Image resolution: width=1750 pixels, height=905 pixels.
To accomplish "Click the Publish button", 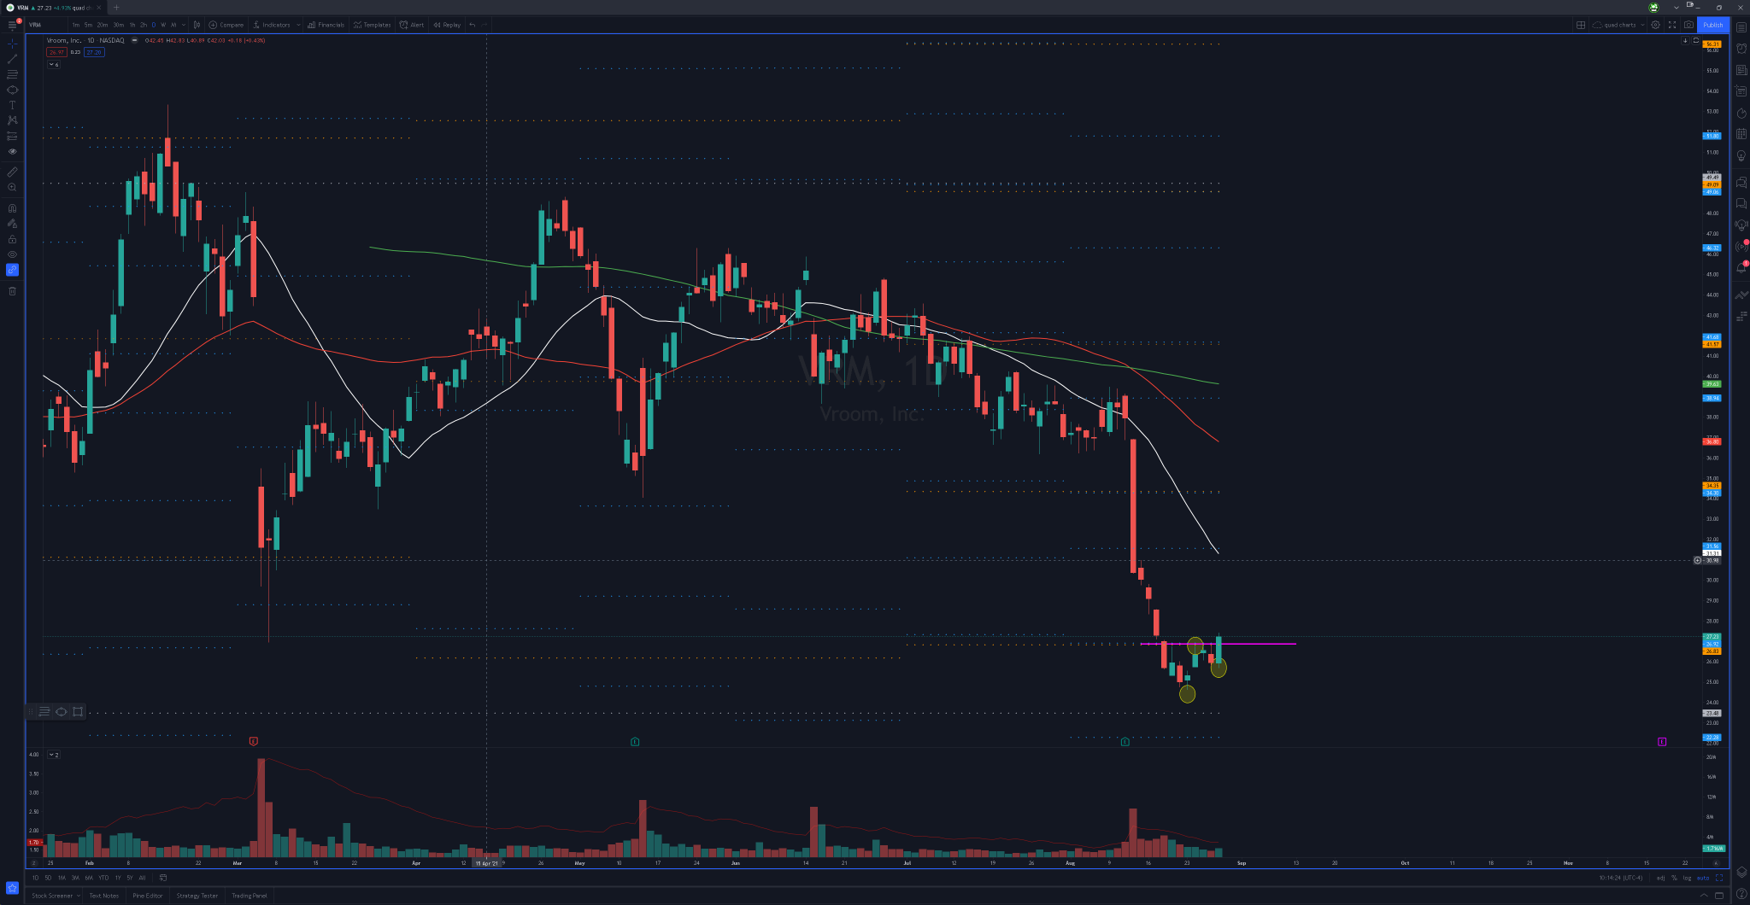I will pyautogui.click(x=1713, y=25).
